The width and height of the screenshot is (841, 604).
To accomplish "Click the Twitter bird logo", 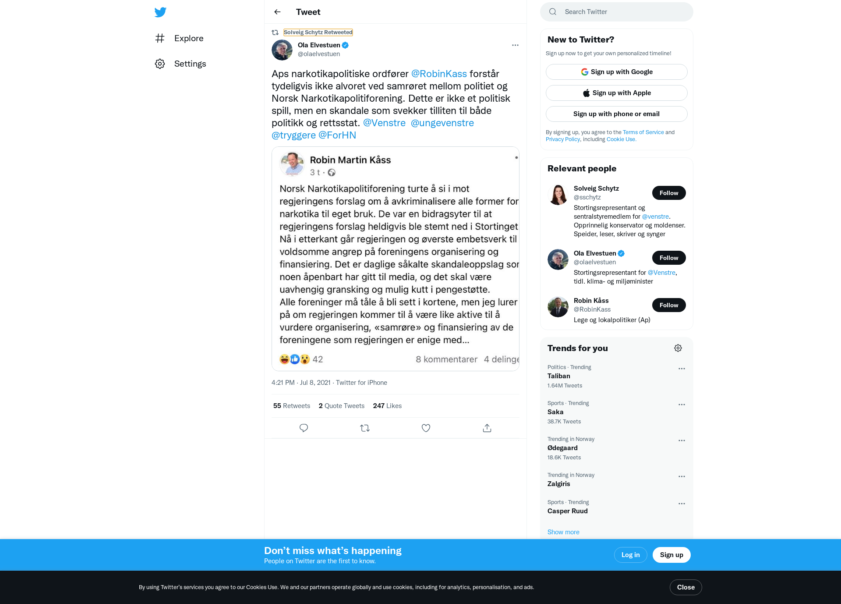I will coord(160,12).
